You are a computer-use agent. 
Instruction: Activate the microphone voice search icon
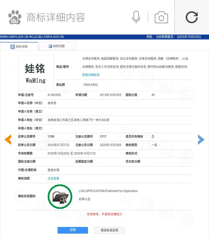tap(136, 17)
